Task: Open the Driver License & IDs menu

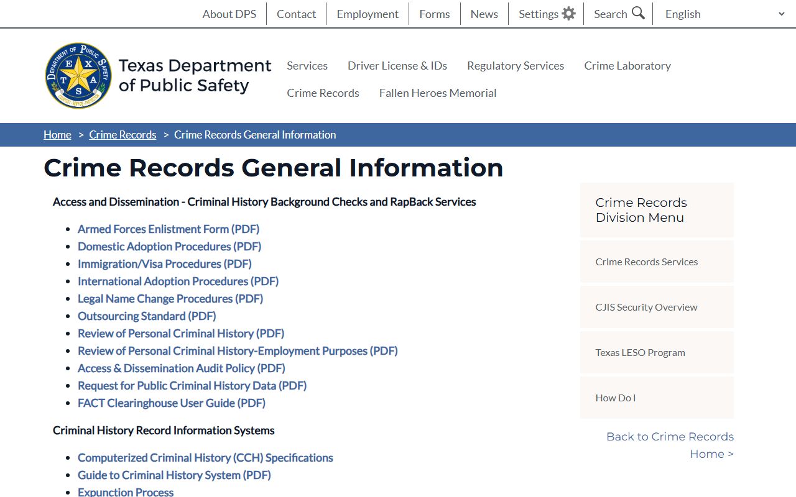Action: pos(397,66)
